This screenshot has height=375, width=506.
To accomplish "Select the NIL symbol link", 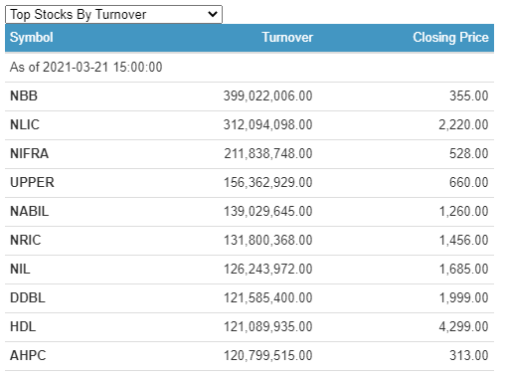I will pos(20,270).
